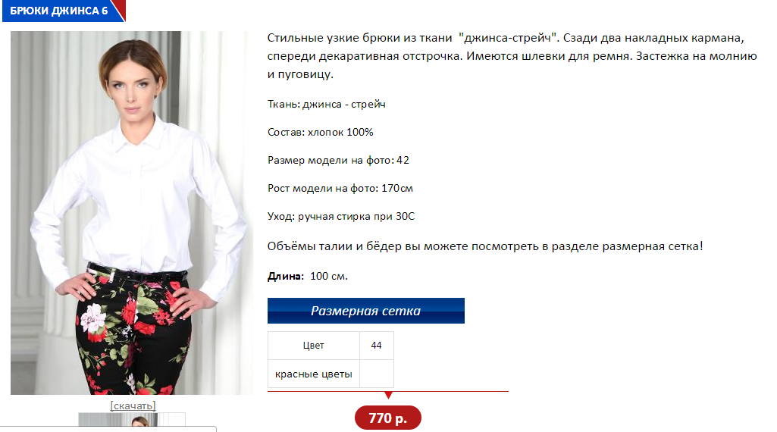
Task: Click the Объёмы талии и бёдер note text
Action: (x=485, y=246)
